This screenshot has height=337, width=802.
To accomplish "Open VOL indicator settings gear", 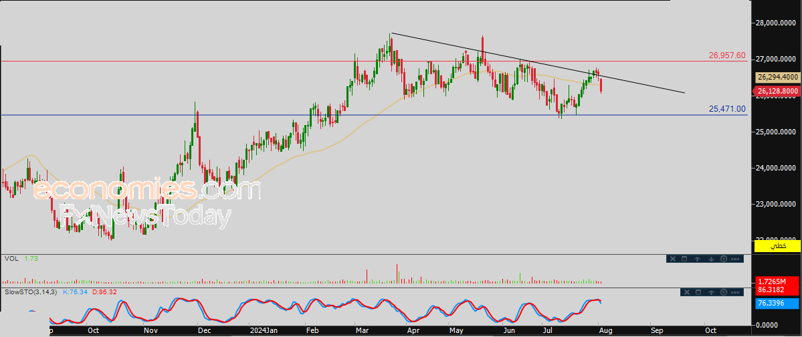I will [x=724, y=259].
